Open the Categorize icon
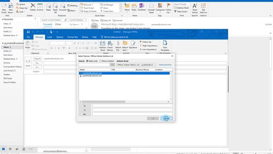273x154 pixels. (160, 8)
